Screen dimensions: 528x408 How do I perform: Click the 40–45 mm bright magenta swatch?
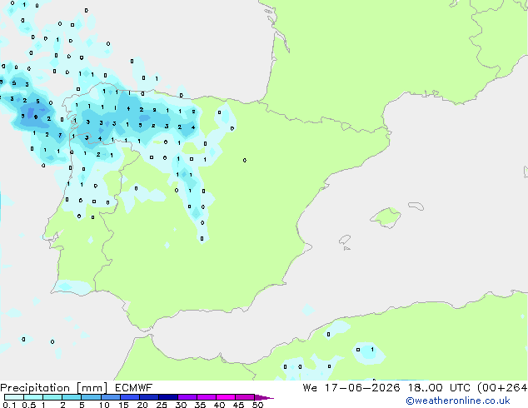pos(226,397)
